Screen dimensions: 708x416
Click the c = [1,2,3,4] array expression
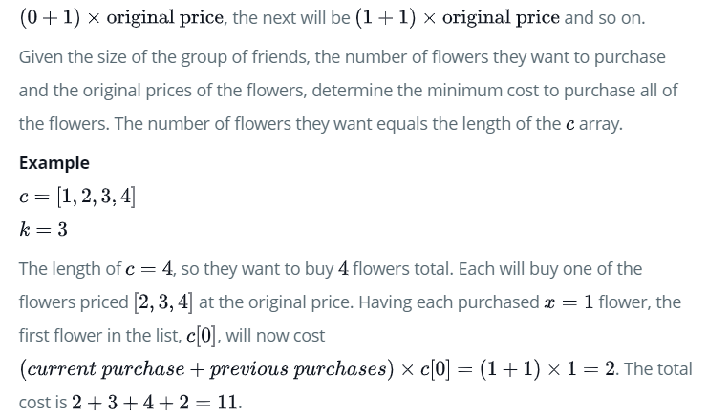[x=77, y=197]
